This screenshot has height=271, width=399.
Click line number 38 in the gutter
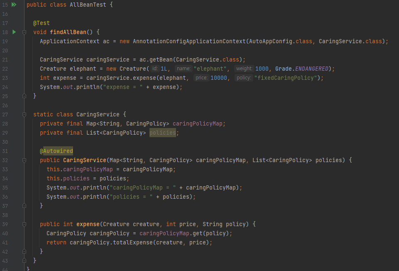tap(5, 215)
